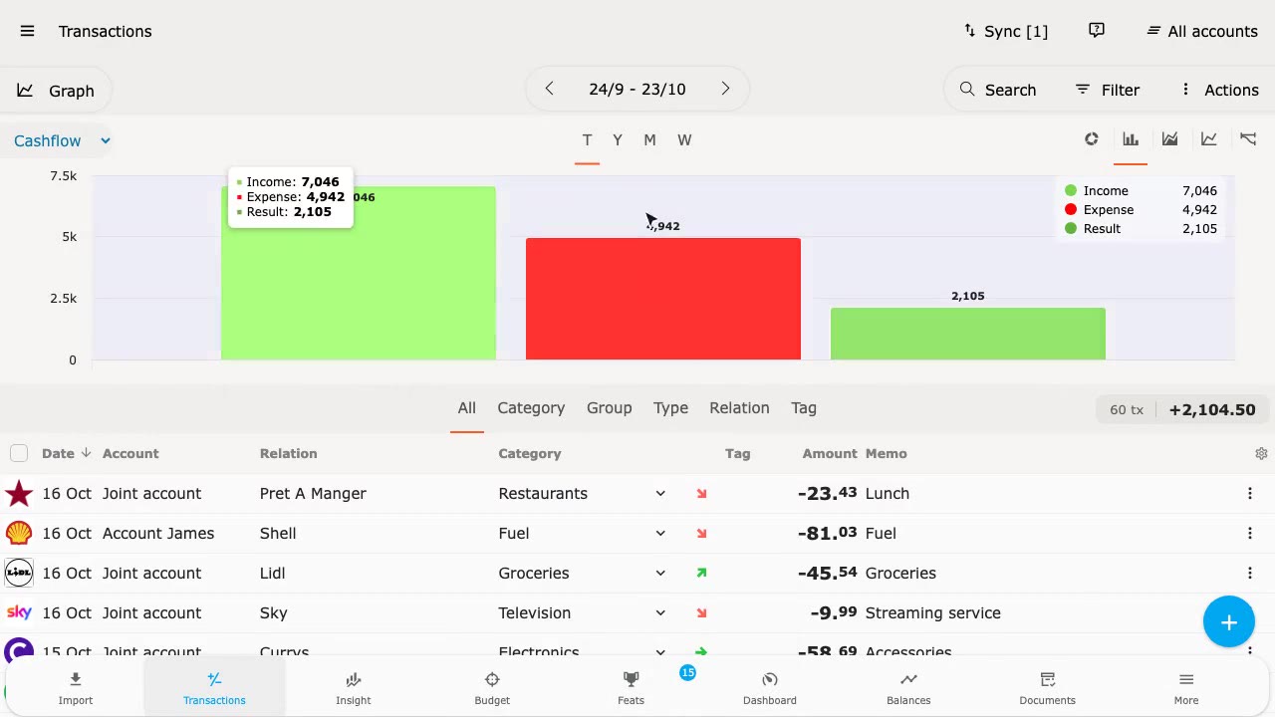The image size is (1275, 717).
Task: Go to previous date period
Action: (x=549, y=89)
